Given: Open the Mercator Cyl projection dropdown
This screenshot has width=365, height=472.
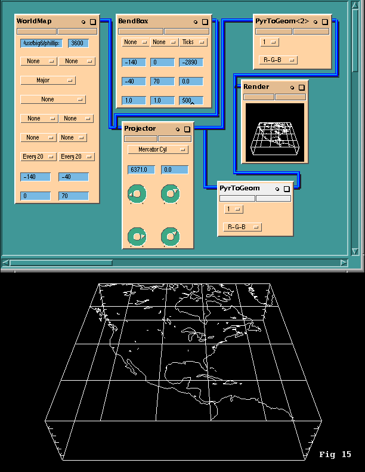Looking at the screenshot, I should 158,150.
